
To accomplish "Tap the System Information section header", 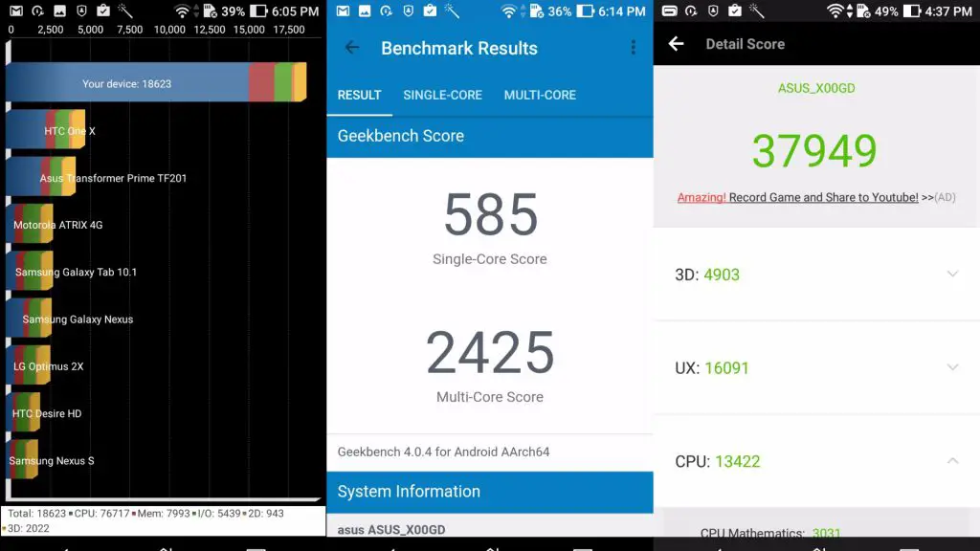I will (x=490, y=492).
